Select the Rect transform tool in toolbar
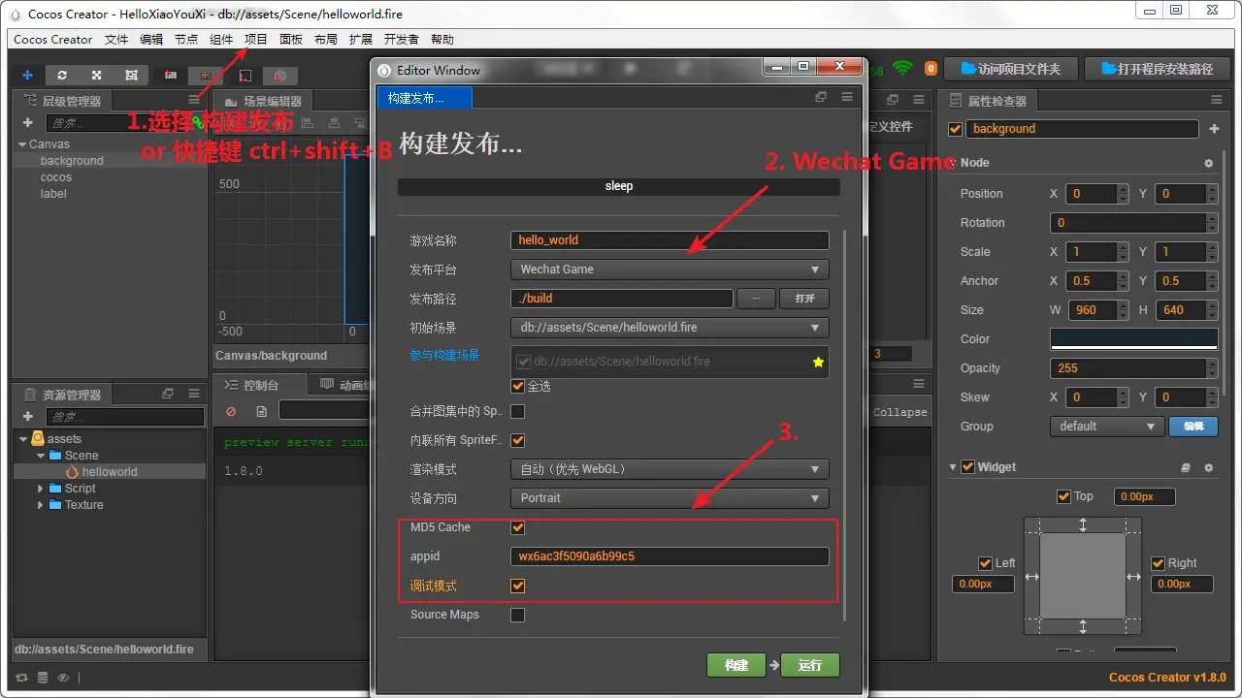This screenshot has height=698, width=1242. point(131,75)
